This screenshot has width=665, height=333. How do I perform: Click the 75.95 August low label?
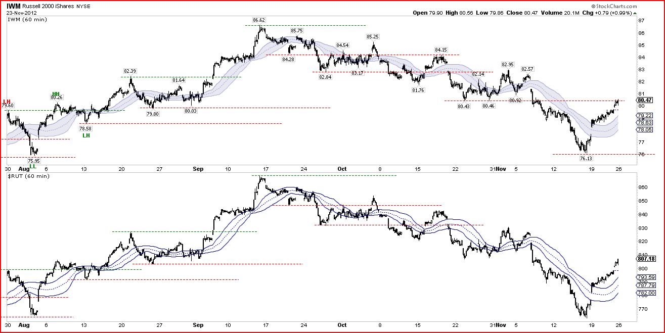point(33,161)
